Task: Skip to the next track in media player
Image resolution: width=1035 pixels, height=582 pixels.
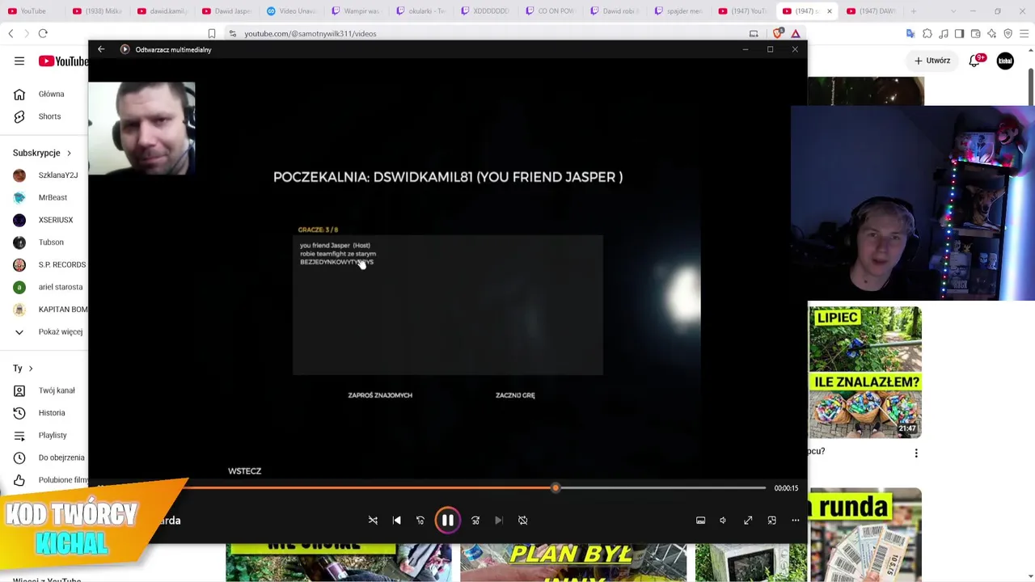Action: (x=499, y=521)
